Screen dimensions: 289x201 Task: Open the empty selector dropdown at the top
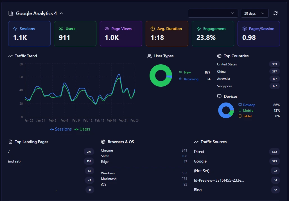[213, 13]
